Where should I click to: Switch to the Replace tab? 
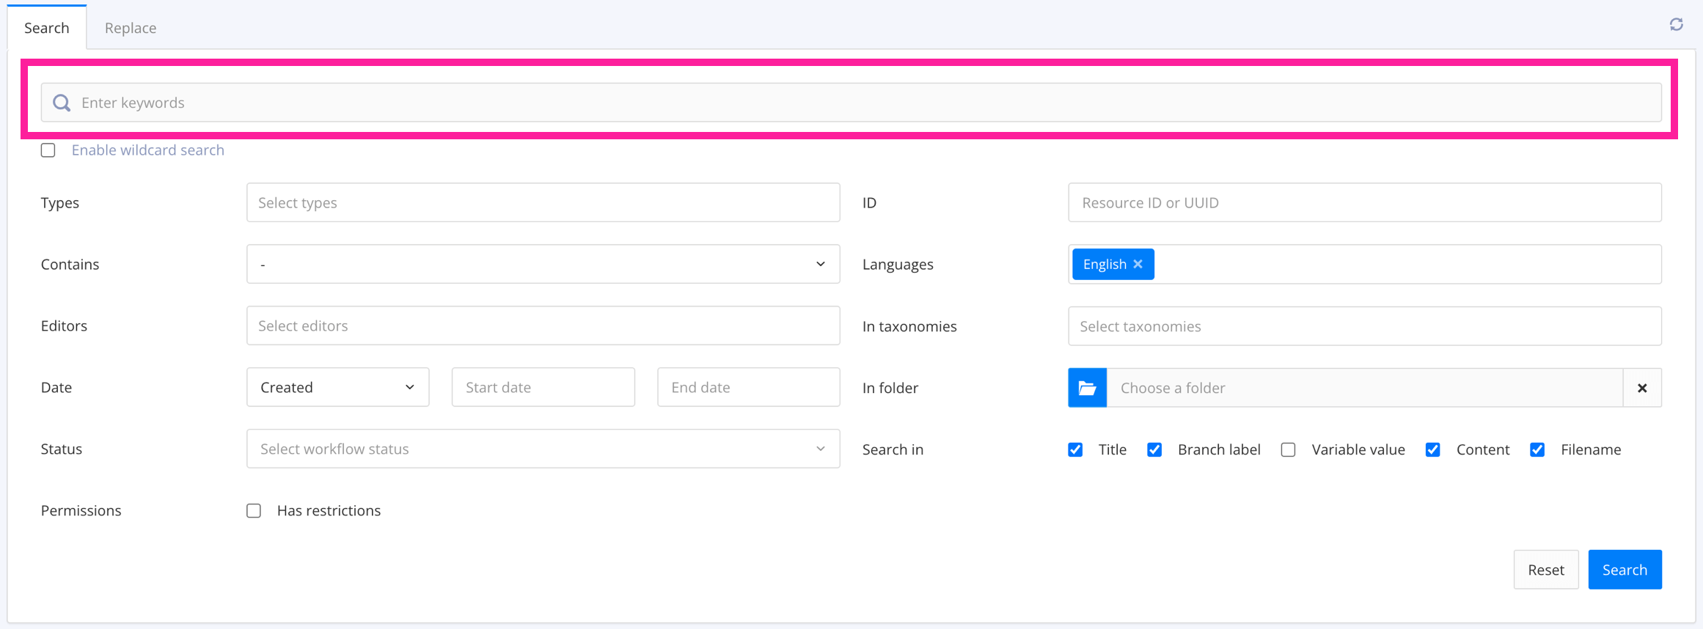tap(130, 27)
